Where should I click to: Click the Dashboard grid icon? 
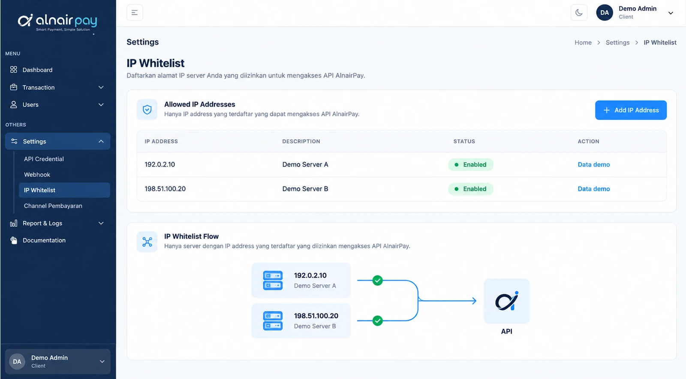pyautogui.click(x=14, y=69)
